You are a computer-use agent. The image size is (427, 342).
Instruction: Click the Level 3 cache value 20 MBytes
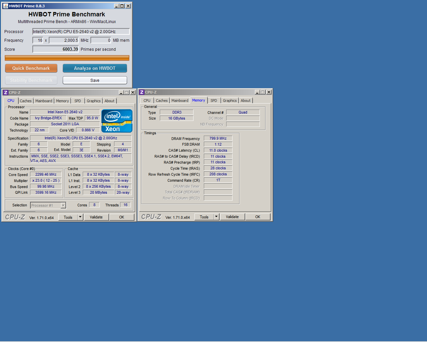point(98,192)
